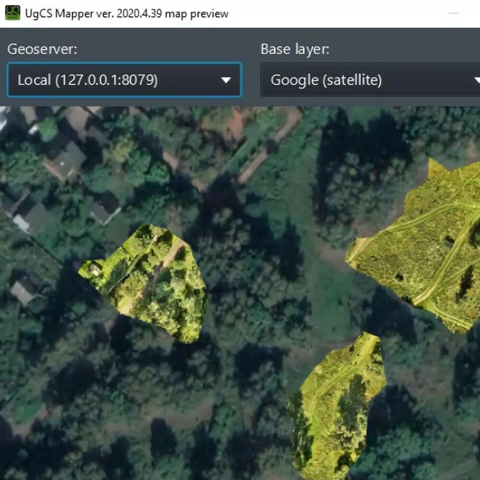The image size is (480, 480).
Task: Open the Base layer dropdown Google (satellite)
Action: 370,80
